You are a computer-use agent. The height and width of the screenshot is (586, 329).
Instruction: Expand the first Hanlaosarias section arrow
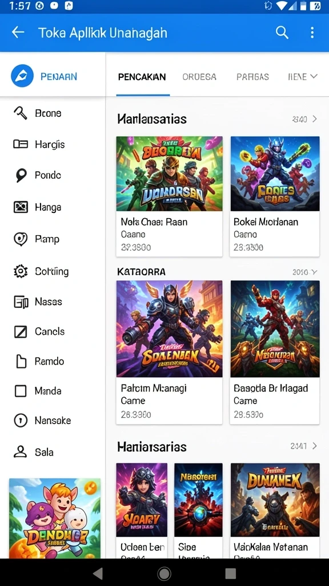[315, 119]
